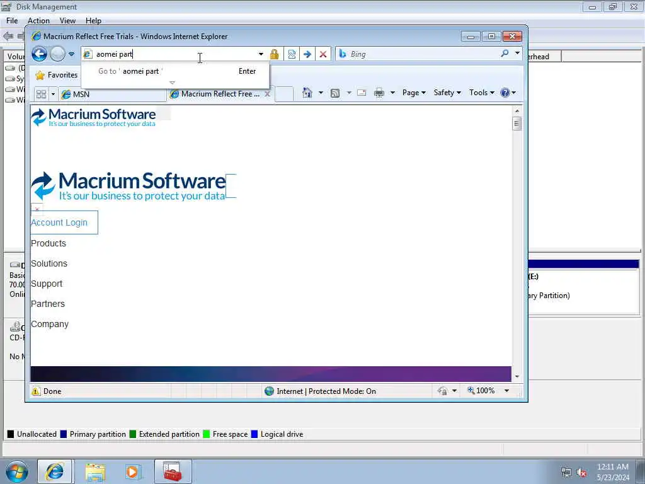
Task: Click Internet Explorer taskbar icon
Action: tap(55, 472)
